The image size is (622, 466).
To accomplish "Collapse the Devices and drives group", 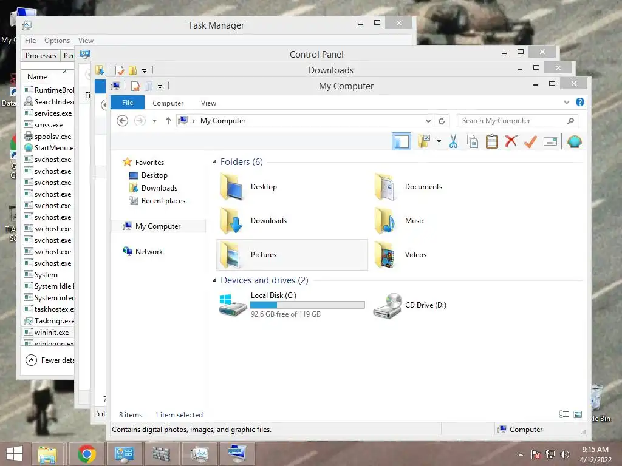I will [x=214, y=280].
